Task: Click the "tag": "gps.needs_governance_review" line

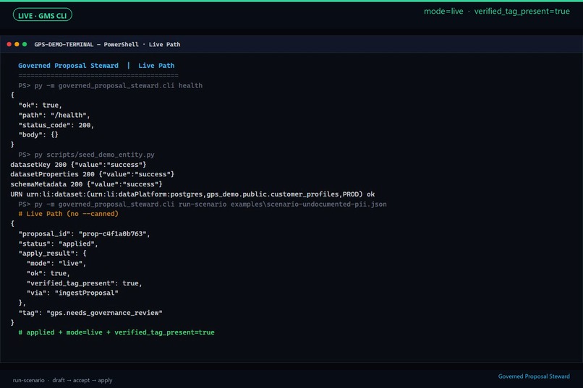Action: point(90,313)
